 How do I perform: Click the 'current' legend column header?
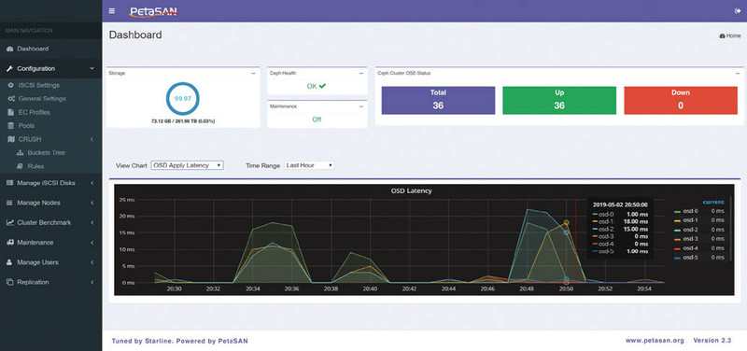pyautogui.click(x=713, y=202)
